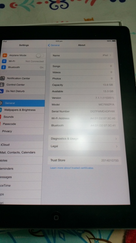This screenshot has height=243, width=136.
Task: Tap the Songs row
Action: click(82, 66)
